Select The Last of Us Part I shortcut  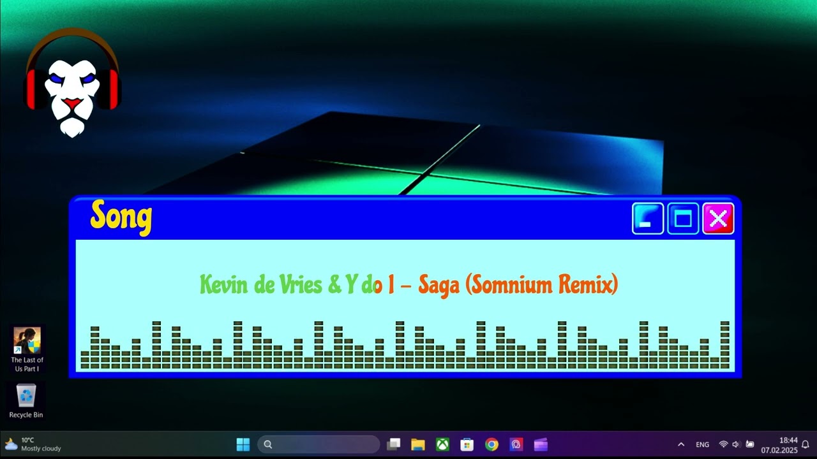[x=27, y=349]
